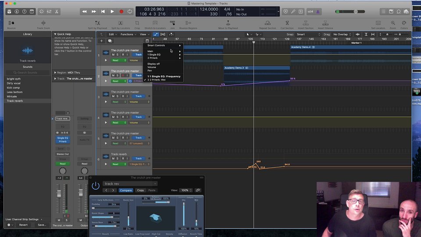The image size is (421, 237).
Task: Record-enable track 2
Action: point(123,75)
